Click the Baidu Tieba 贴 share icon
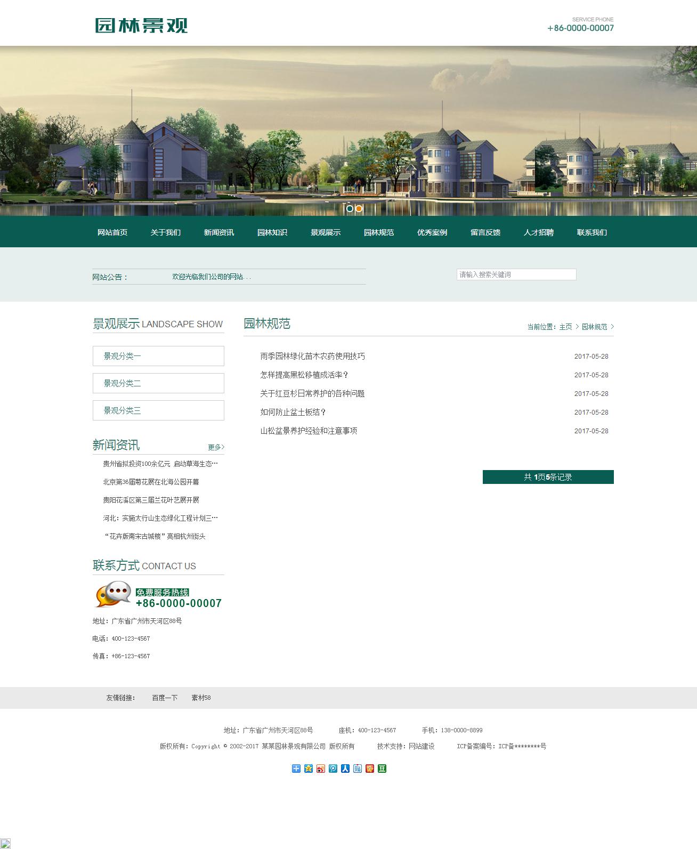 point(358,769)
